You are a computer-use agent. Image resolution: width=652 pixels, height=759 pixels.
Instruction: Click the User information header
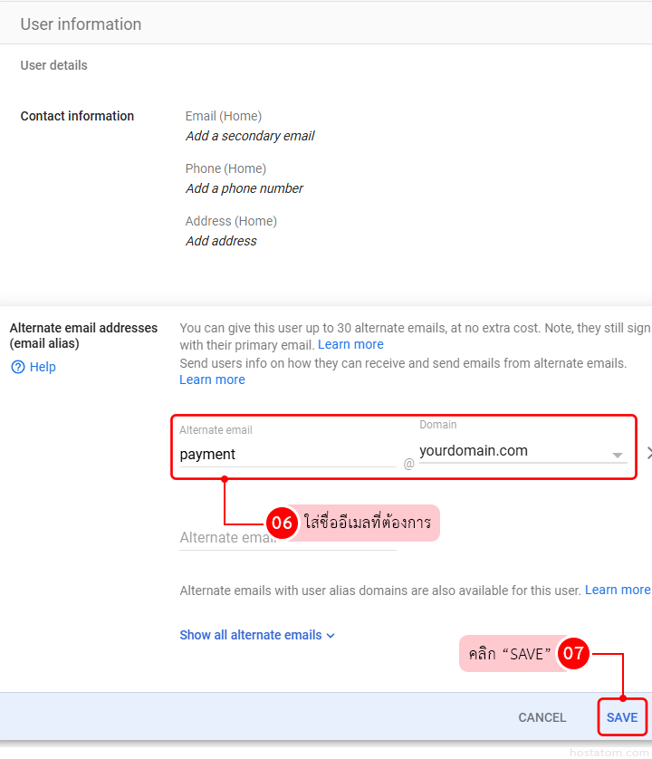click(81, 24)
